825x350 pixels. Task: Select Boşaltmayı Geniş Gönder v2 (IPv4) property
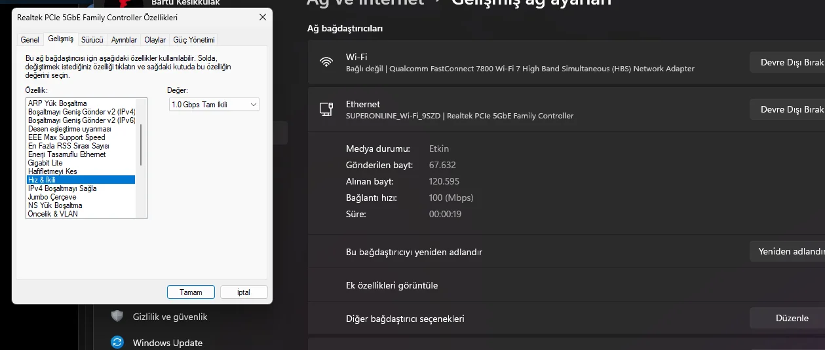click(81, 112)
